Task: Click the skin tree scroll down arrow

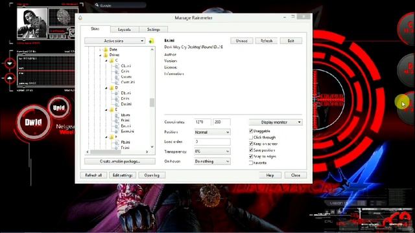Action: pos(152,147)
